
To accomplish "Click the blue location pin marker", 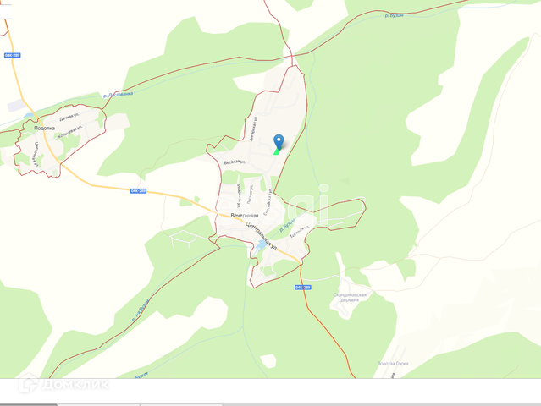I will (279, 142).
